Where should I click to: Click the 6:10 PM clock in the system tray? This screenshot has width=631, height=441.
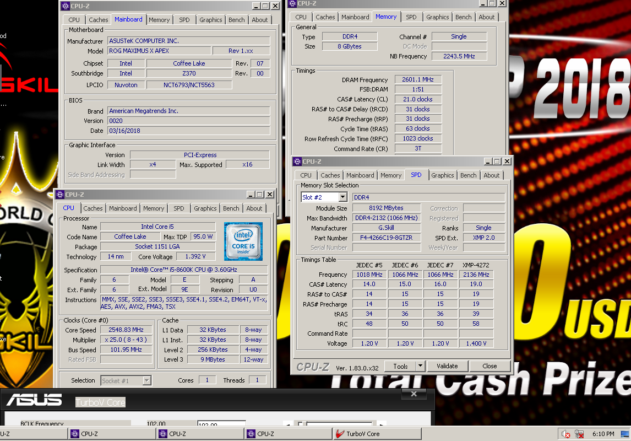603,434
